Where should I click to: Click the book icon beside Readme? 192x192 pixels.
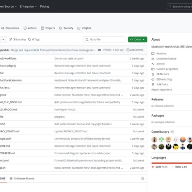pyautogui.click(x=153, y=53)
